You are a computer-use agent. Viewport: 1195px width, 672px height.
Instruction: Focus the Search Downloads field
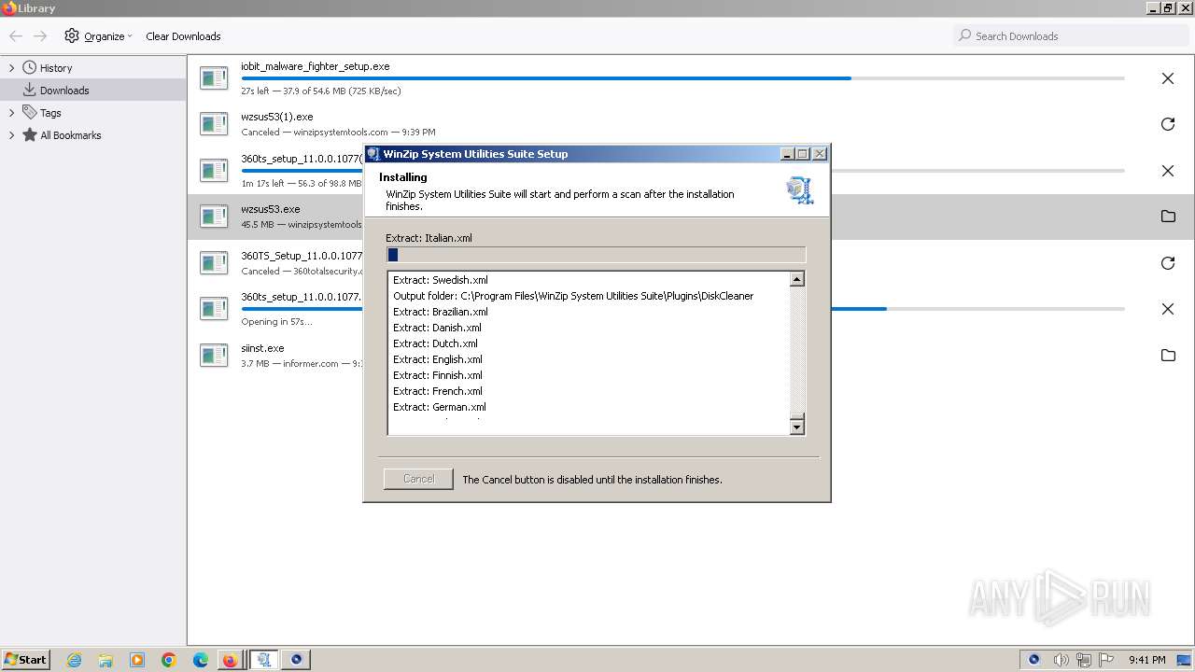click(x=1071, y=36)
